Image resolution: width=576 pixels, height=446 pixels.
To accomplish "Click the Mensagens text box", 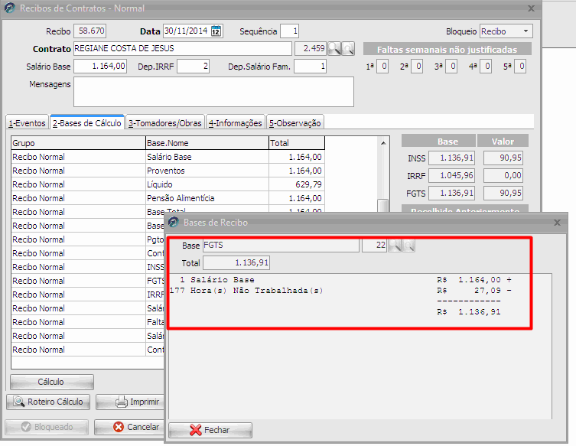I will coord(213,92).
